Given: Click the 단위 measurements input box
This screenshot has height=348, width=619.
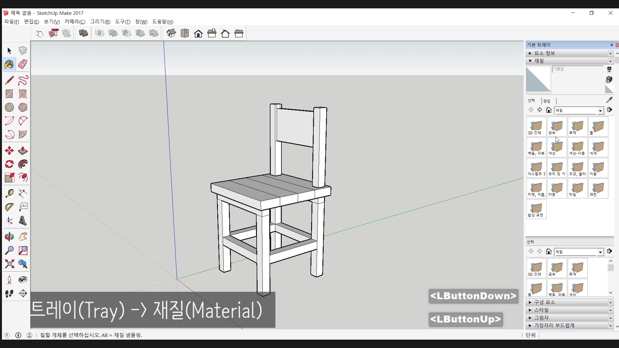Looking at the screenshot, I should coord(578,335).
